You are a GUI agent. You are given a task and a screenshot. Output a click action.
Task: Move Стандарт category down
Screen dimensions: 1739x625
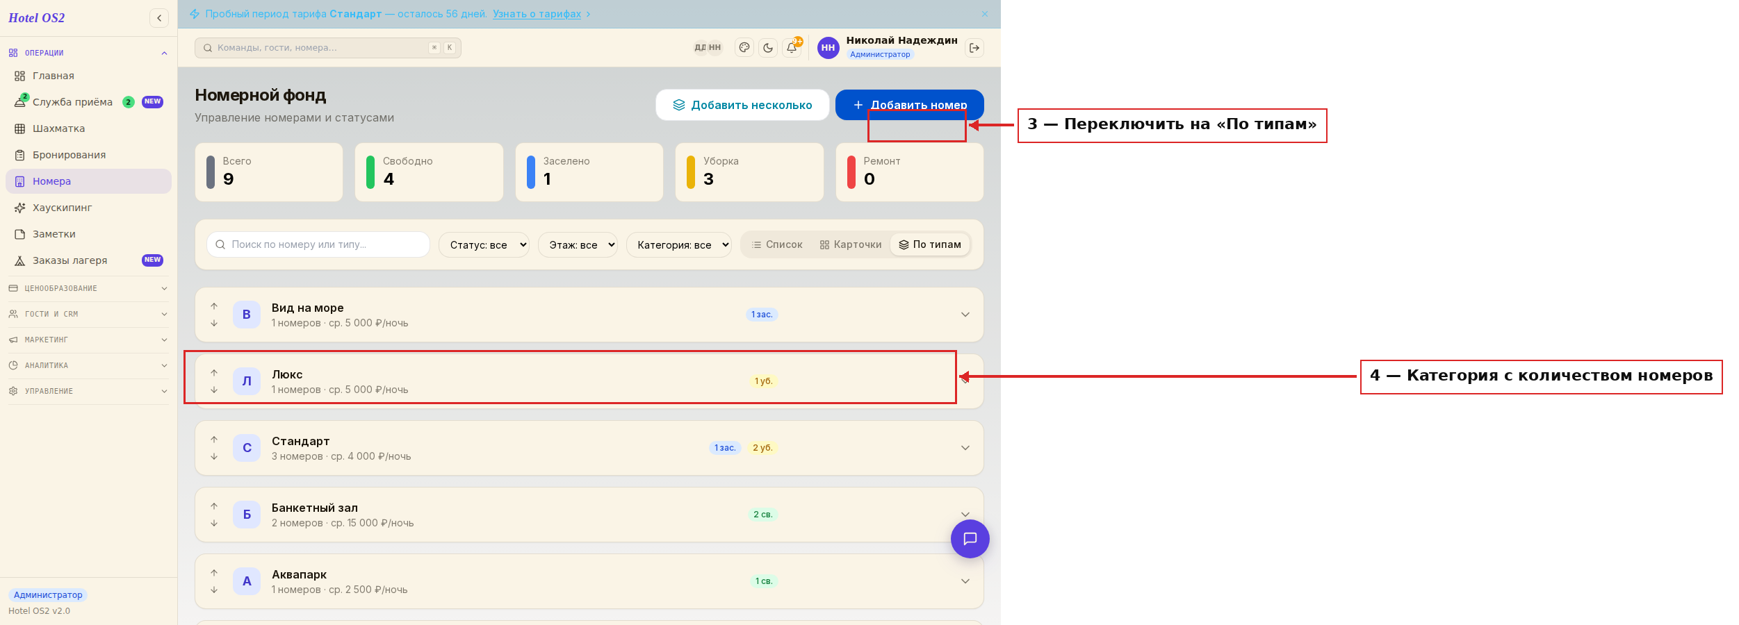point(214,456)
